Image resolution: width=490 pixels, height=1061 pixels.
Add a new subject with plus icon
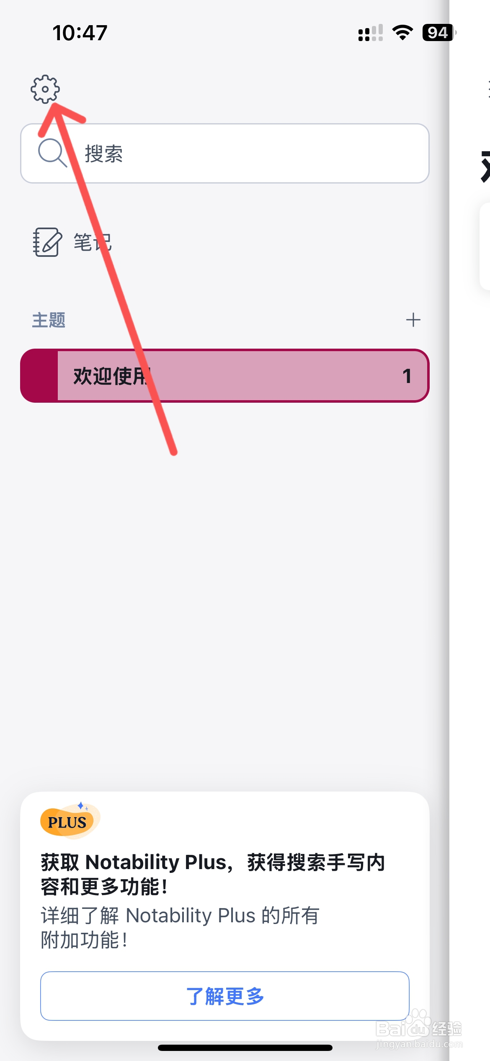[413, 320]
